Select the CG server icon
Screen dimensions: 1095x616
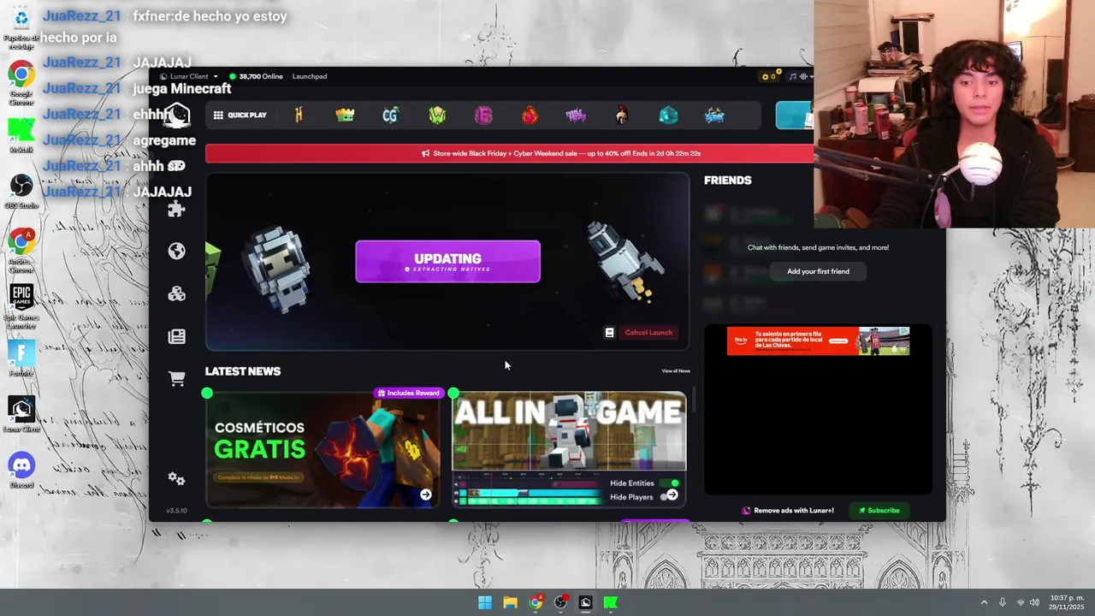click(x=391, y=115)
